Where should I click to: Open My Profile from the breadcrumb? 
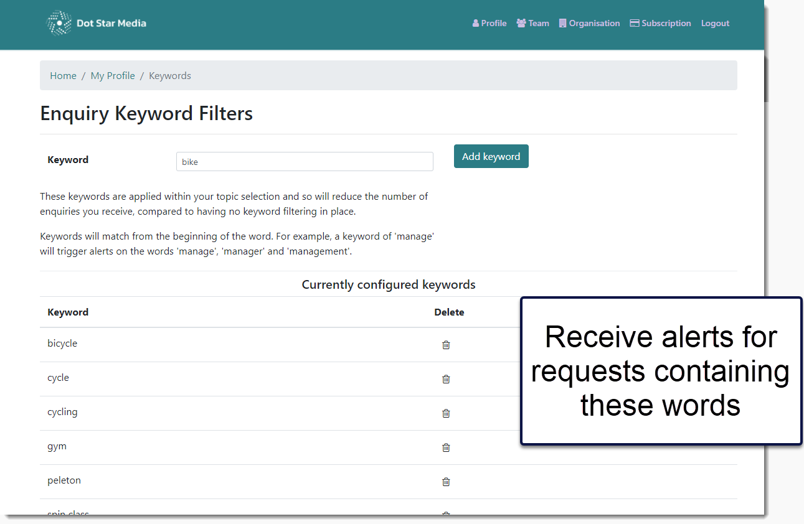pos(112,75)
